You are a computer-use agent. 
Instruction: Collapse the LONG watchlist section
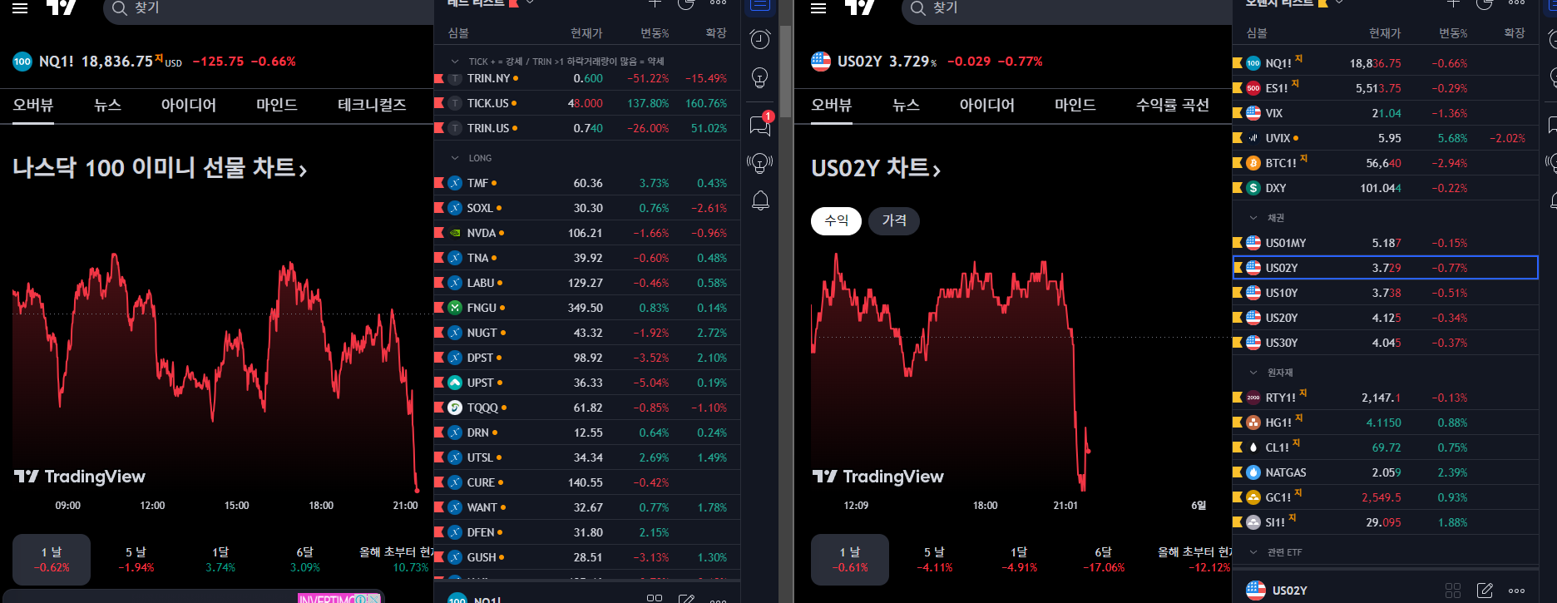(455, 158)
